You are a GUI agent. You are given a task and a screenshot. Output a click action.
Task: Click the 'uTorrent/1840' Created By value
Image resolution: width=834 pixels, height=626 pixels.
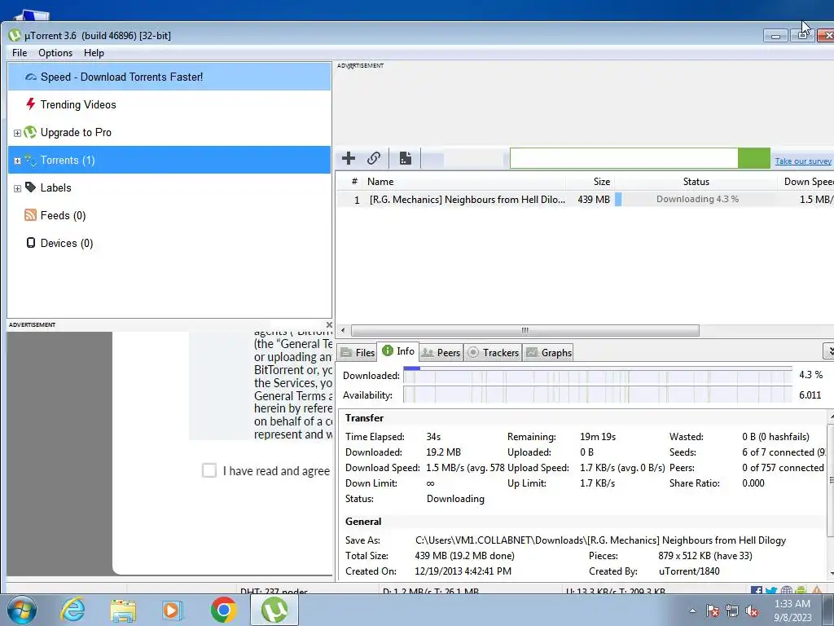click(x=689, y=571)
